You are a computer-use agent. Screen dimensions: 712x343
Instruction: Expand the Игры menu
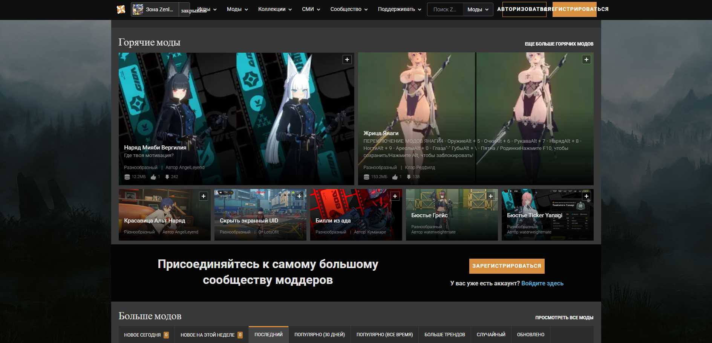[207, 9]
